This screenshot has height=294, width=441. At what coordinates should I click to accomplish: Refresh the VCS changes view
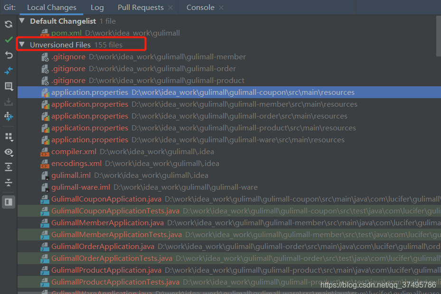(8, 24)
